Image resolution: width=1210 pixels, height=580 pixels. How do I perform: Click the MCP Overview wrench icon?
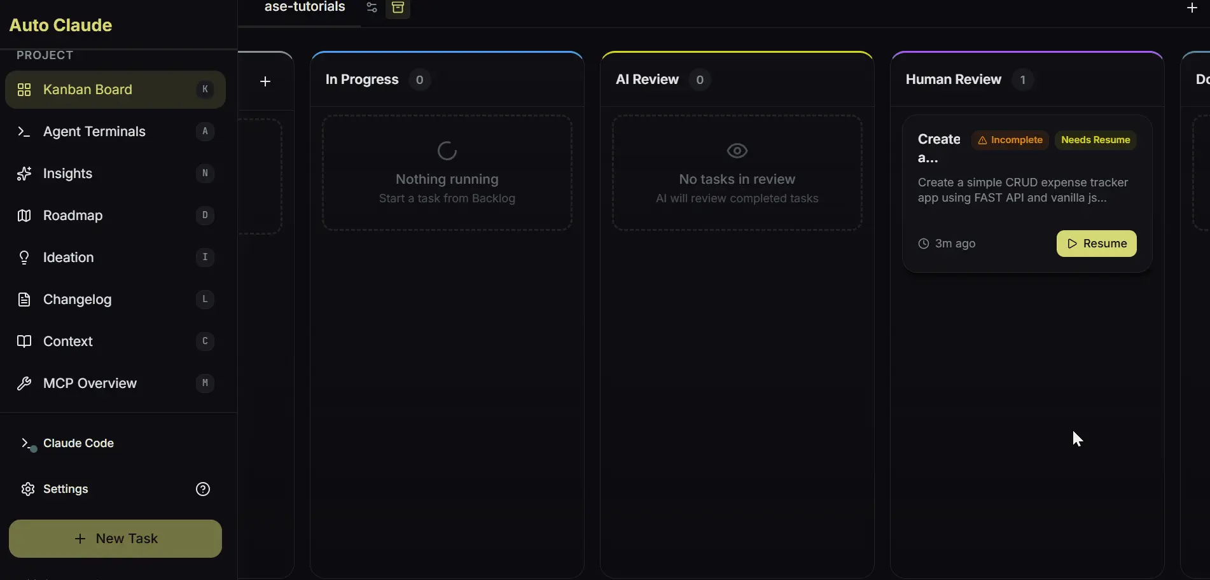pos(24,383)
